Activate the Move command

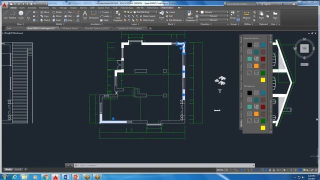[x=44, y=12]
